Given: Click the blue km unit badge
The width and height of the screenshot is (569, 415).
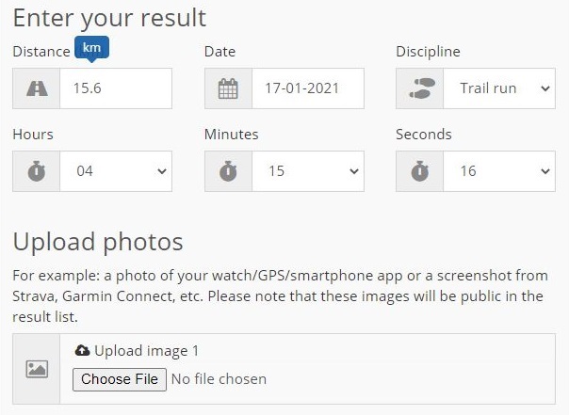Looking at the screenshot, I should pos(91,48).
